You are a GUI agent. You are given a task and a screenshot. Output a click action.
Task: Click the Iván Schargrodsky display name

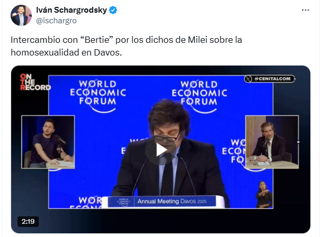(72, 10)
